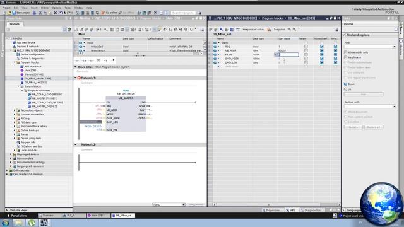
Task: Click first icon in DB editor toolbar
Action: (211, 30)
